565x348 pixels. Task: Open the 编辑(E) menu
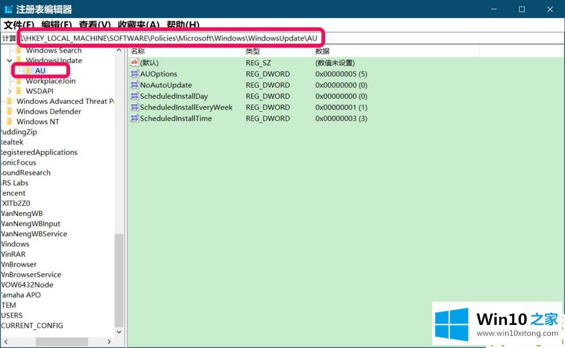(56, 25)
